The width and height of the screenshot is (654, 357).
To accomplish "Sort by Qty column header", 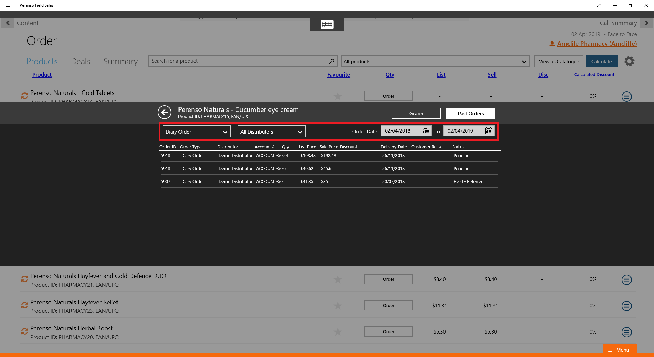I will 390,74.
